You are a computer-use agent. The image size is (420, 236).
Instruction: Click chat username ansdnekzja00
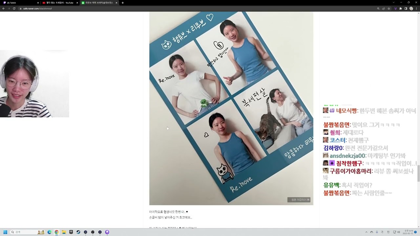347,156
